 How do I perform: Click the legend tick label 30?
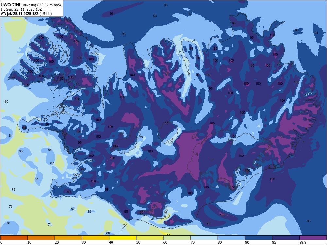click(x=84, y=242)
